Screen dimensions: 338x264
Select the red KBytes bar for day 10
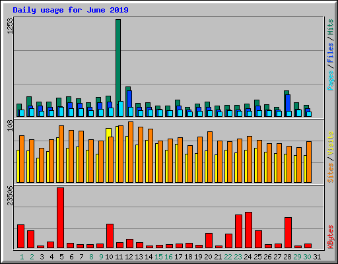110,236
